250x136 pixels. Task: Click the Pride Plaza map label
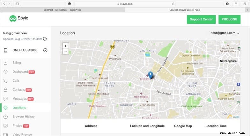coord(115,59)
